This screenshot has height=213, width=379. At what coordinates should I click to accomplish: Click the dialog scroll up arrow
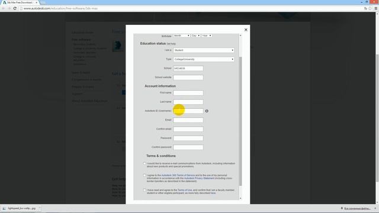240,35
